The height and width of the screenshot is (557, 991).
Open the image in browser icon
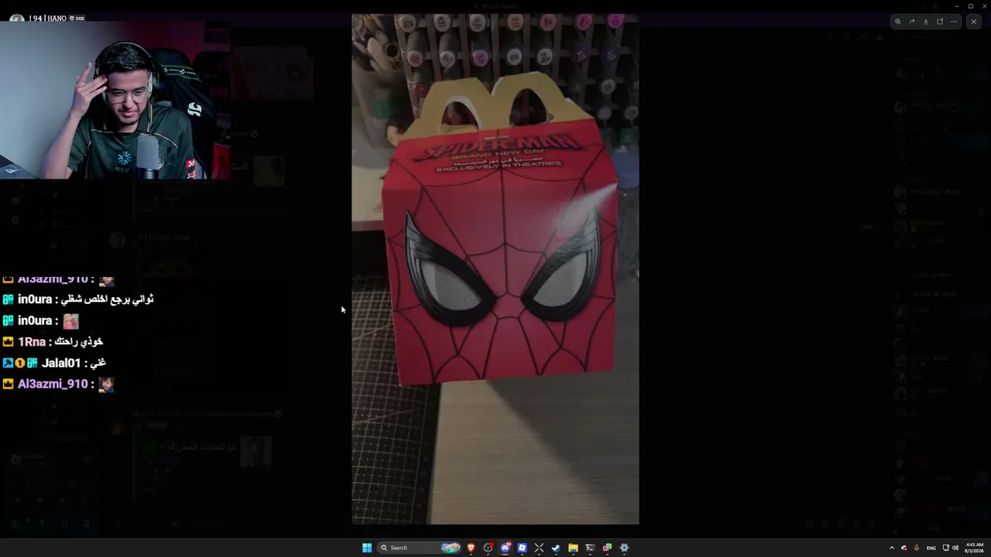940,22
